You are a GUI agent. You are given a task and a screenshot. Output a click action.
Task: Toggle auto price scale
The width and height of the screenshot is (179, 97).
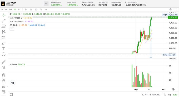175,94
